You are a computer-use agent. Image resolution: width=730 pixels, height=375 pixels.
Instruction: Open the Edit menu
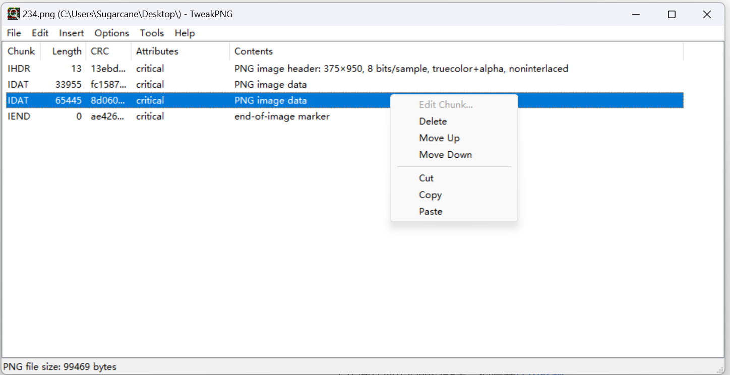(40, 33)
